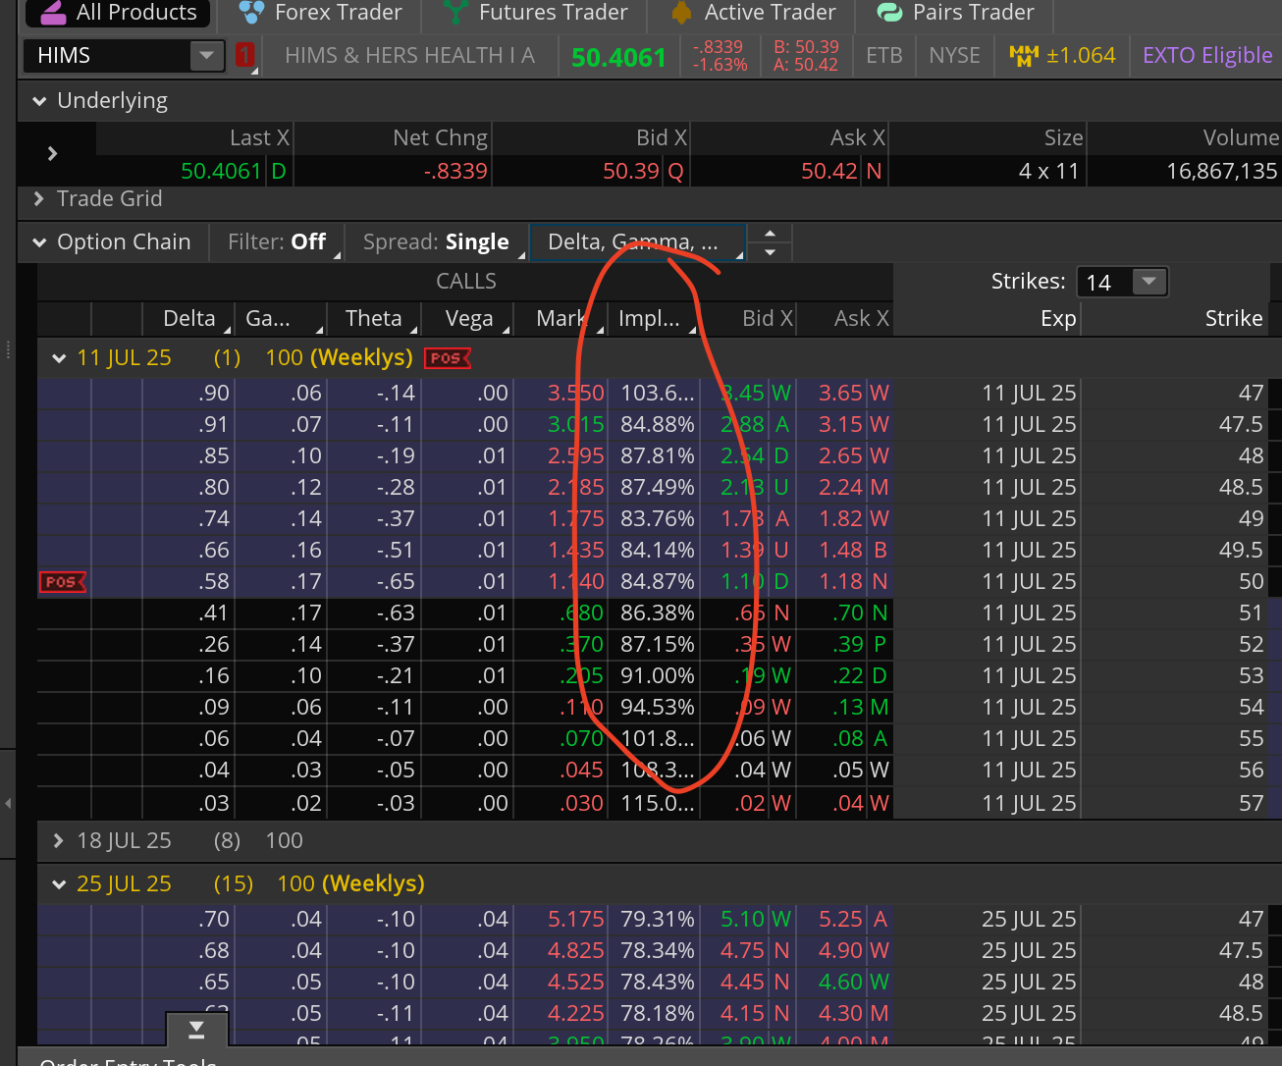Click ask 2.24 on the 48.5 strike
Image resolution: width=1282 pixels, height=1066 pixels.
[841, 488]
